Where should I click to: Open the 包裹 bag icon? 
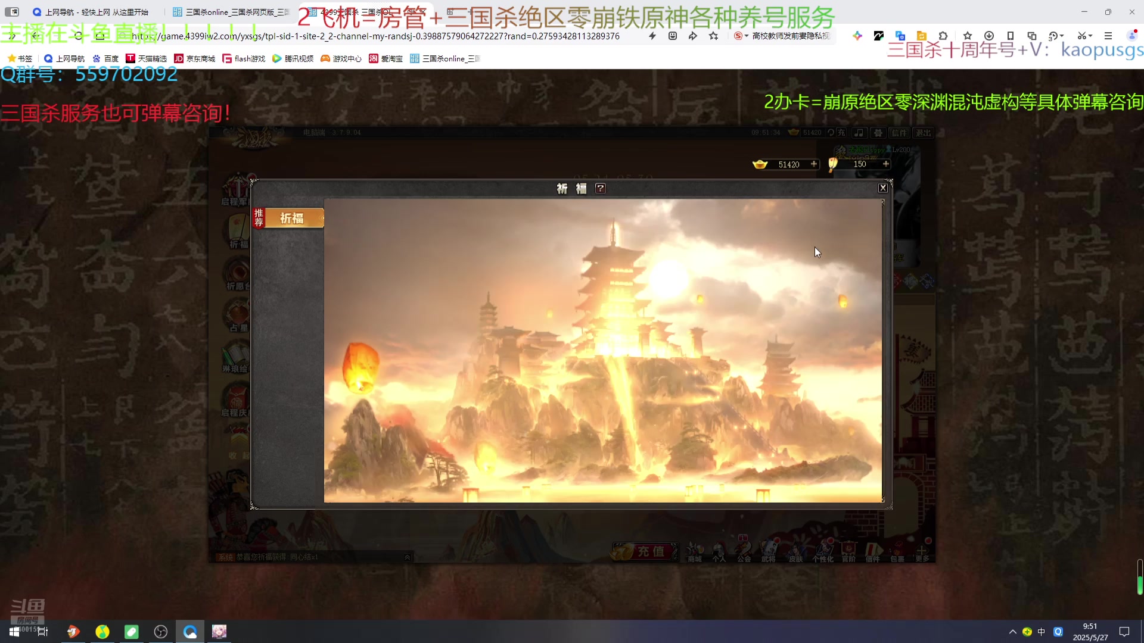pyautogui.click(x=897, y=552)
